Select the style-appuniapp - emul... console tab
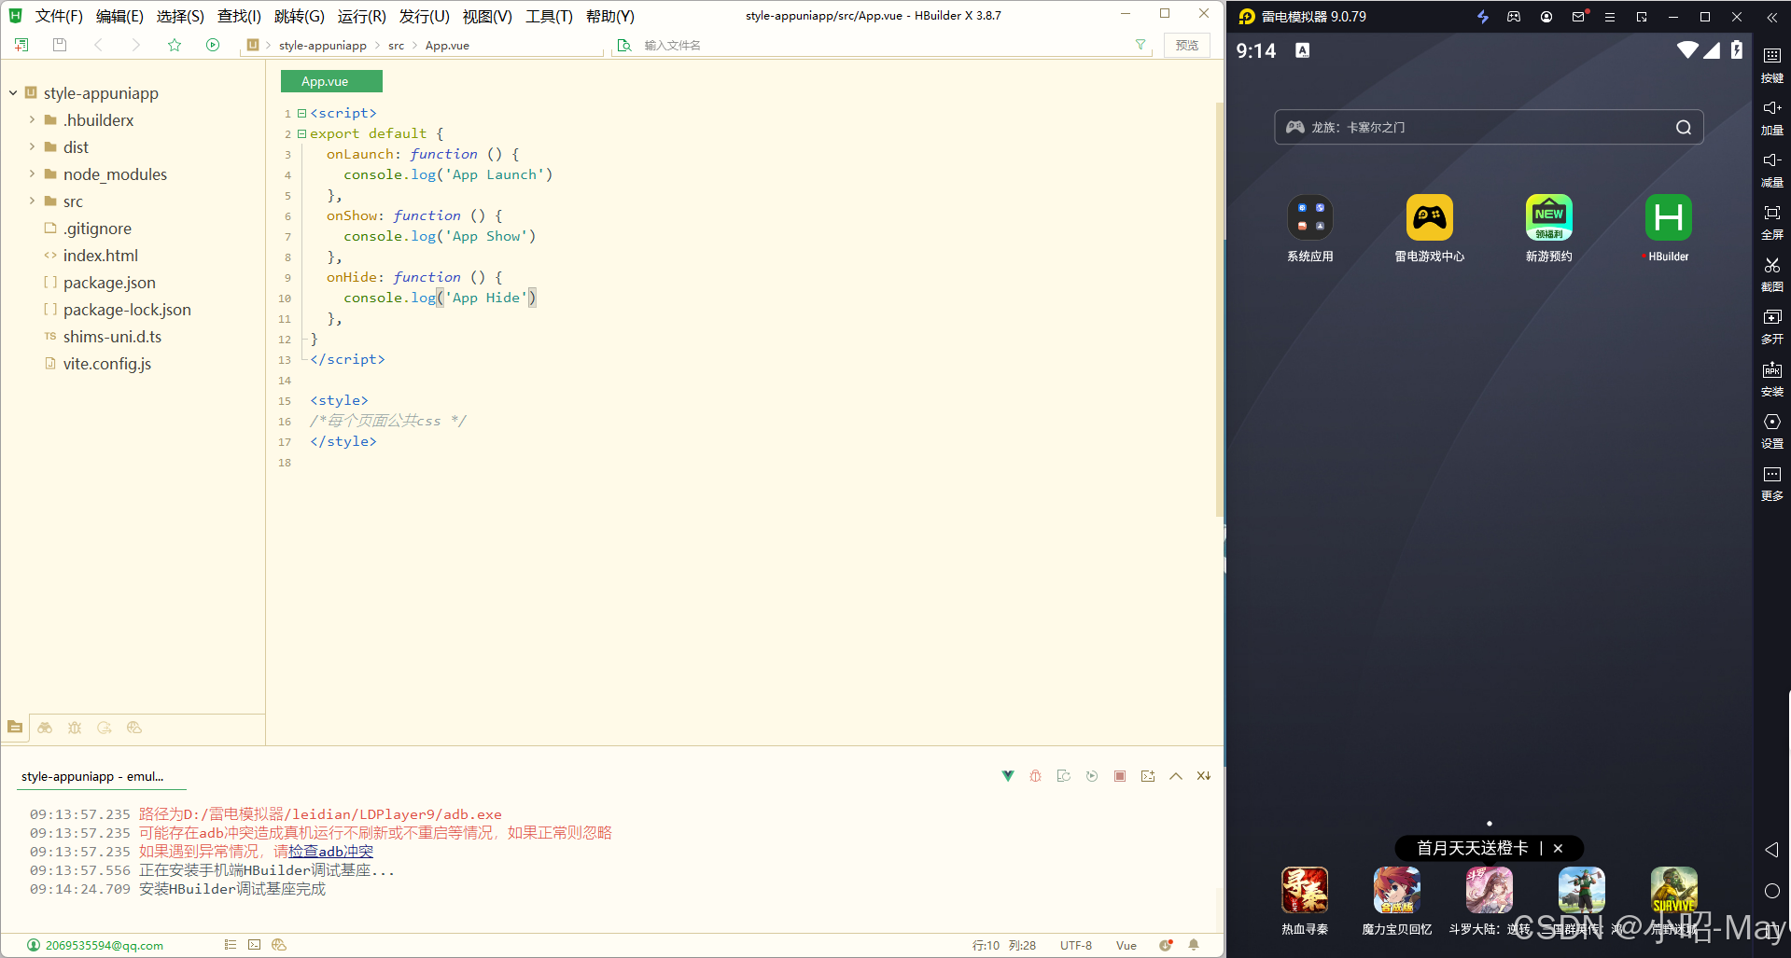This screenshot has width=1791, height=958. 92,776
